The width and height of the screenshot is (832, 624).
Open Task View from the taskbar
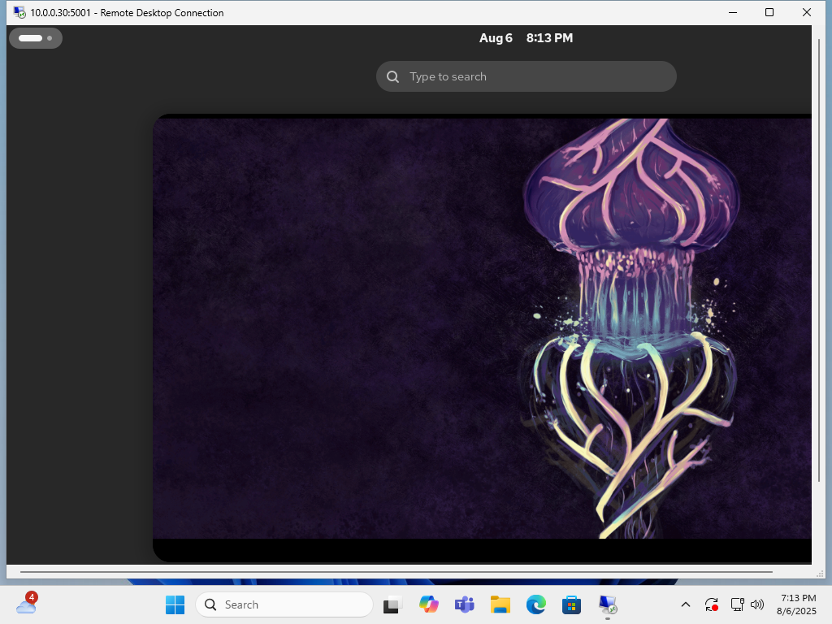tap(393, 604)
